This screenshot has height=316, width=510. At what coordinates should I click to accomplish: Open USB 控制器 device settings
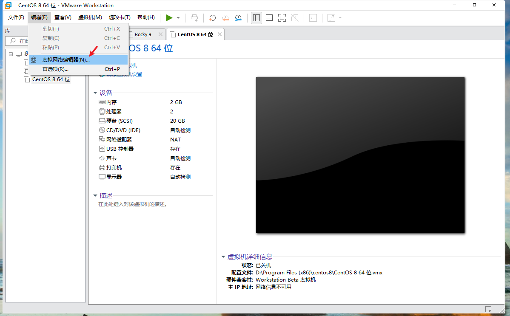[x=120, y=149]
